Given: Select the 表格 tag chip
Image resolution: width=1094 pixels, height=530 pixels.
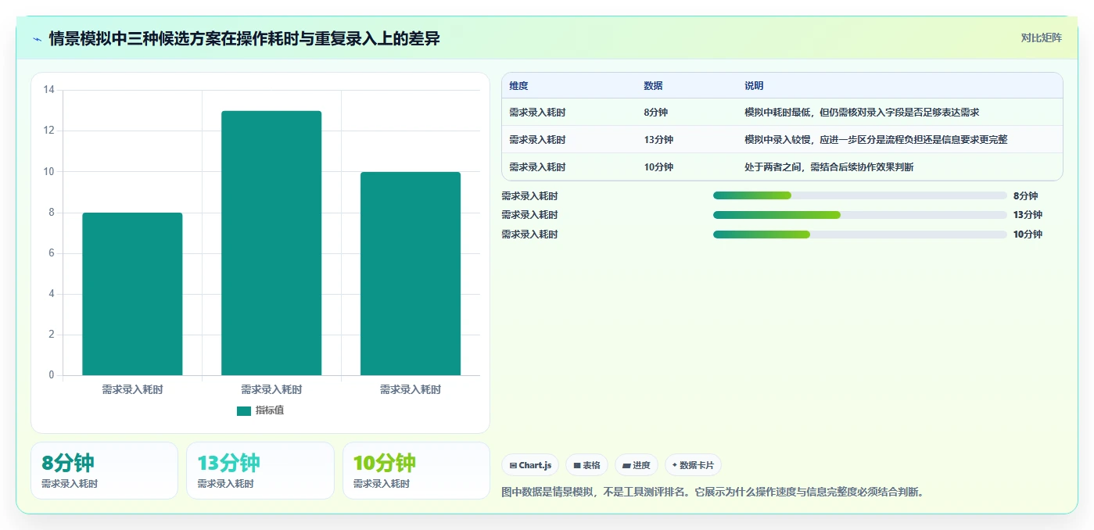Looking at the screenshot, I should pyautogui.click(x=586, y=465).
